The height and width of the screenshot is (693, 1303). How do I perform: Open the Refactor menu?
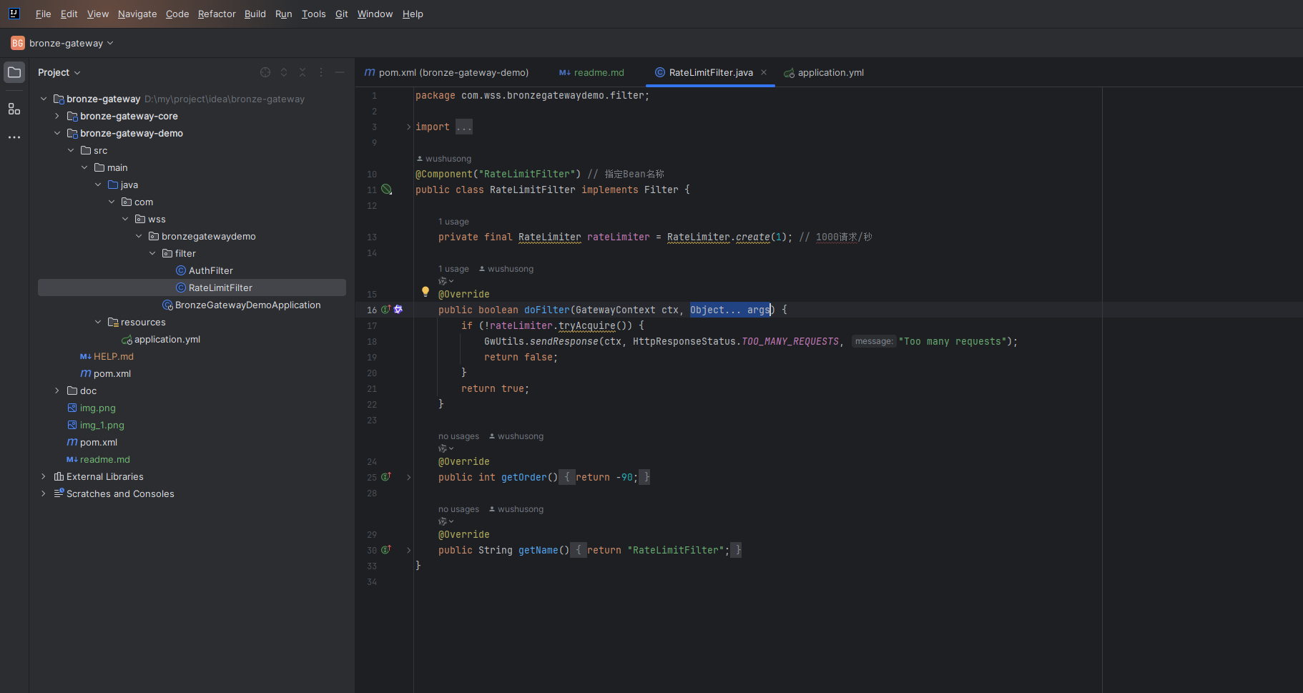coord(217,14)
